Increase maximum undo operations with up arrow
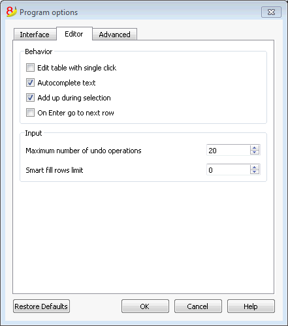Screen dimensions: 288x326 pyautogui.click(x=255, y=148)
